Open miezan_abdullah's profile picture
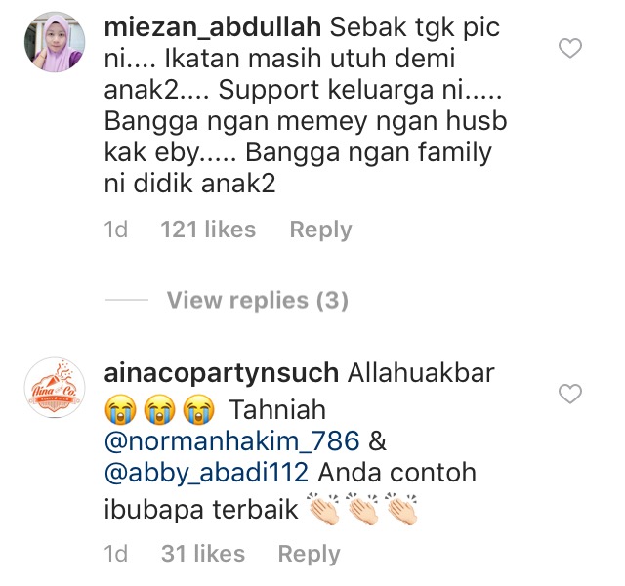This screenshot has width=625, height=586. point(55,42)
